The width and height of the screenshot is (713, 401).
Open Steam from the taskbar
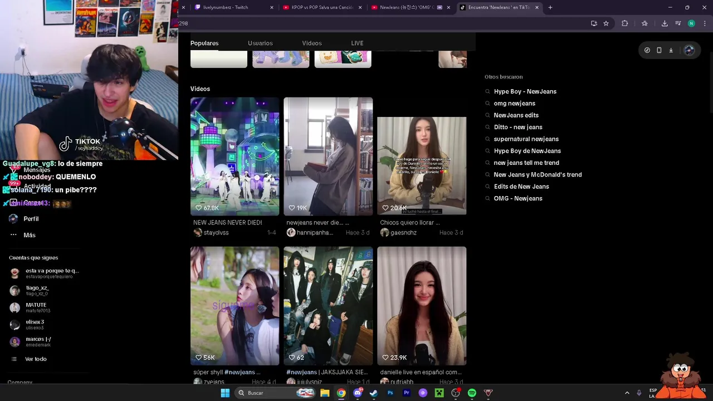coord(374,393)
